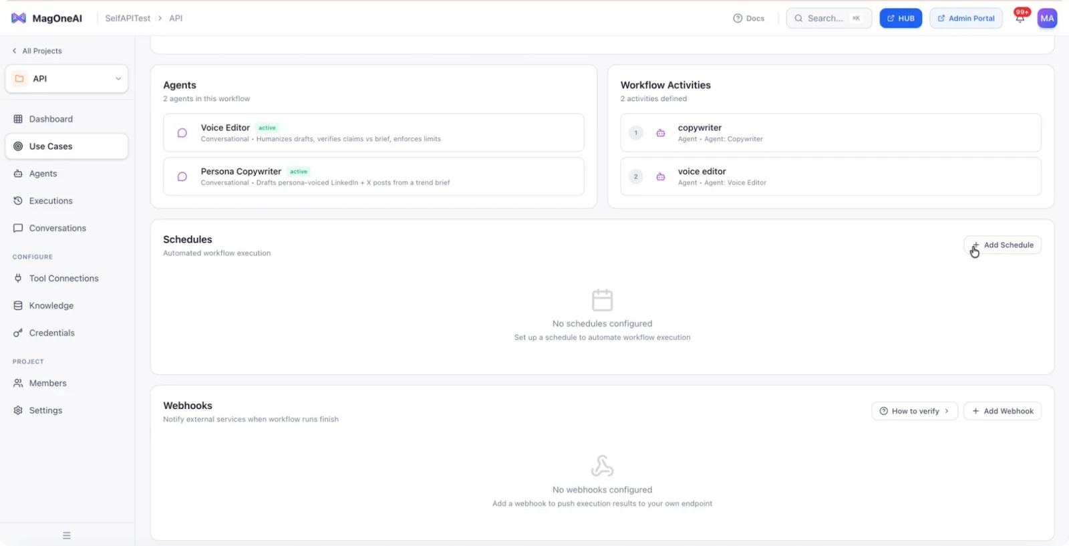This screenshot has width=1069, height=546.
Task: Go back via All Projects arrow
Action: pos(15,51)
